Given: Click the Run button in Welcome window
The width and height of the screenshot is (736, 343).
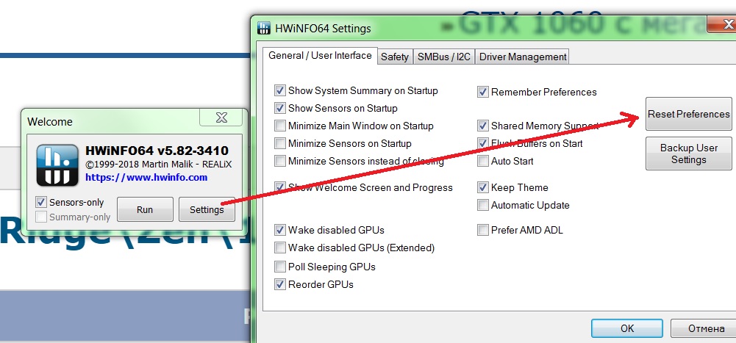Looking at the screenshot, I should (x=145, y=209).
